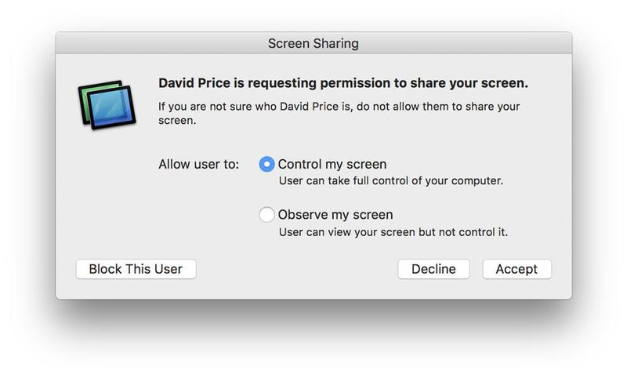Image resolution: width=627 pixels, height=378 pixels.
Task: Block this user from sharing requests
Action: coord(136,269)
